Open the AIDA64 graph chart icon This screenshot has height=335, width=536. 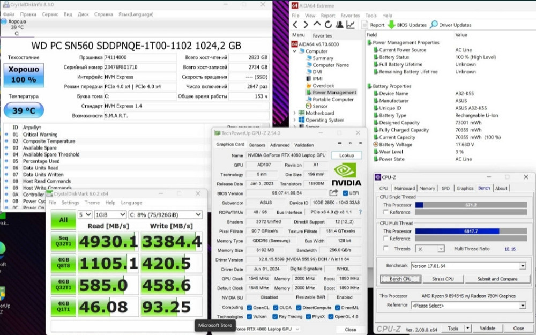click(x=350, y=25)
